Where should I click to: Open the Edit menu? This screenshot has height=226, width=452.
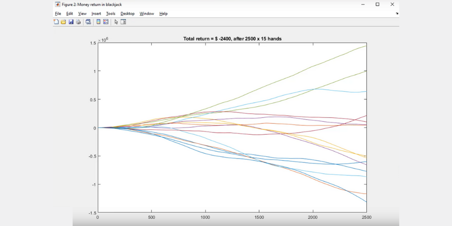point(70,14)
